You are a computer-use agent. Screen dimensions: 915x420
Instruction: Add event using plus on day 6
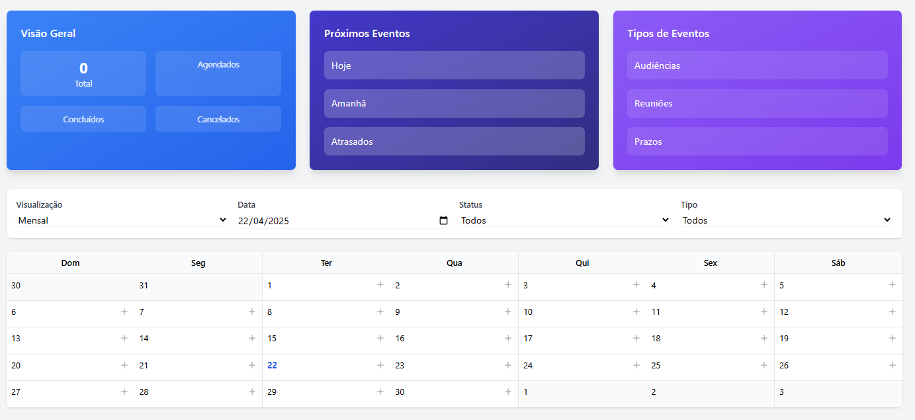coord(124,312)
